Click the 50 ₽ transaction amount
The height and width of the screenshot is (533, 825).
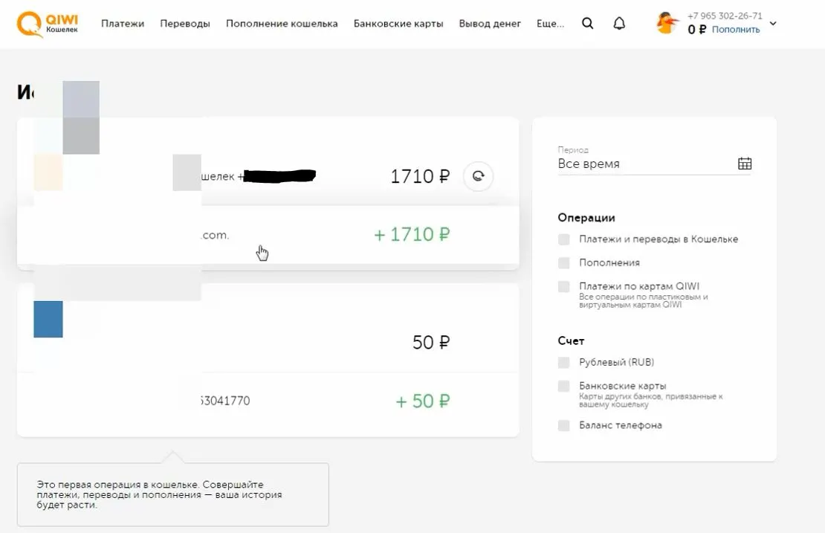click(431, 343)
